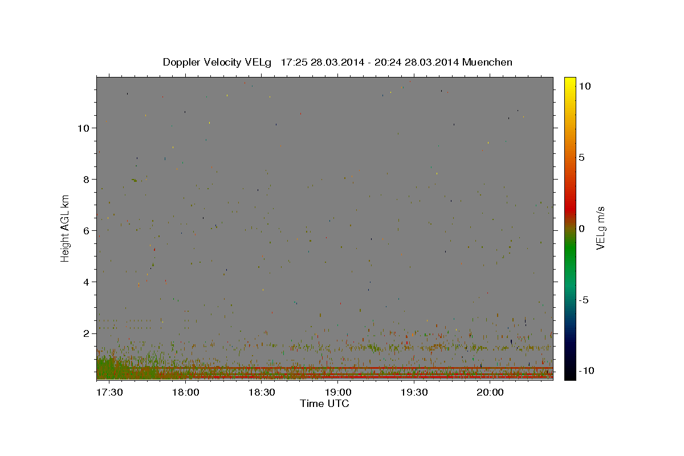684x456 pixels.
Task: Click the colorbar tick label 0
Action: pyautogui.click(x=581, y=229)
